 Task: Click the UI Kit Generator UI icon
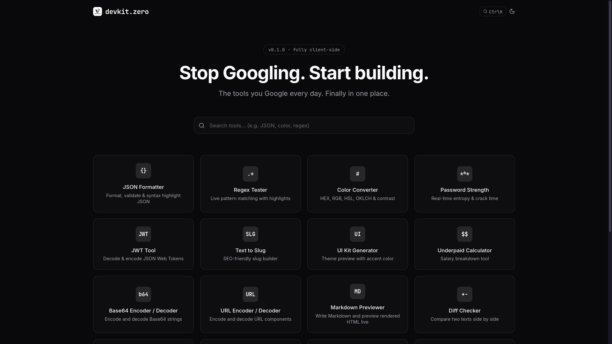coord(358,234)
